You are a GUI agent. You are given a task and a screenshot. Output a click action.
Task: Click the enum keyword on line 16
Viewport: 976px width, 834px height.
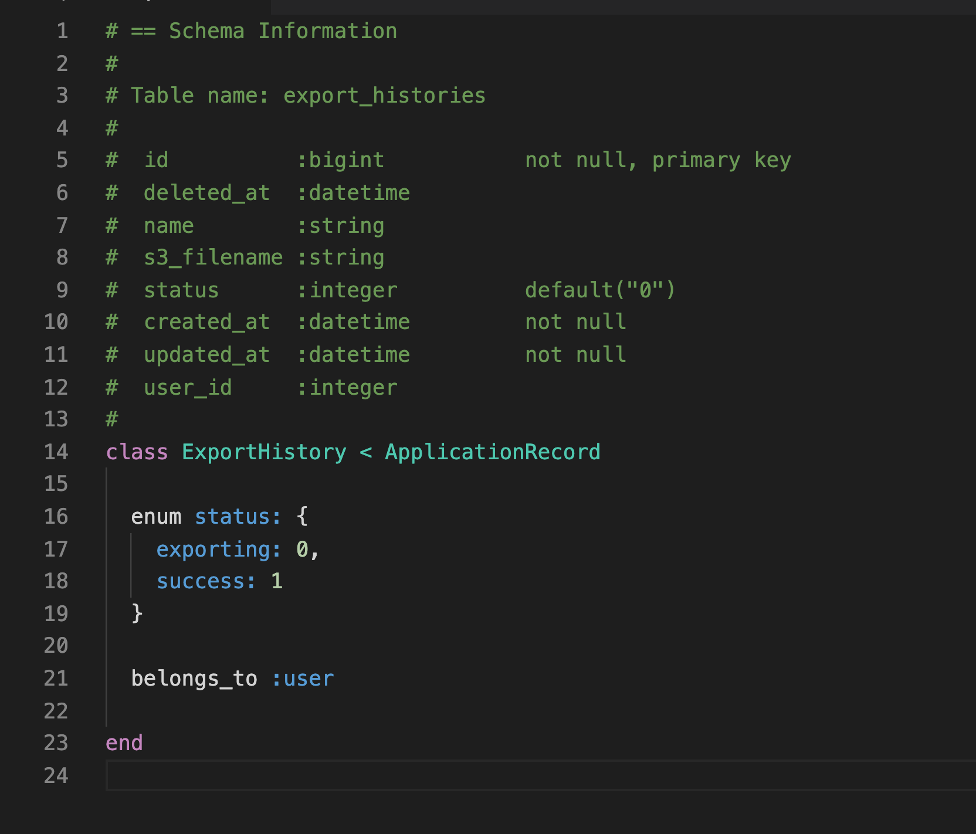[x=156, y=517]
